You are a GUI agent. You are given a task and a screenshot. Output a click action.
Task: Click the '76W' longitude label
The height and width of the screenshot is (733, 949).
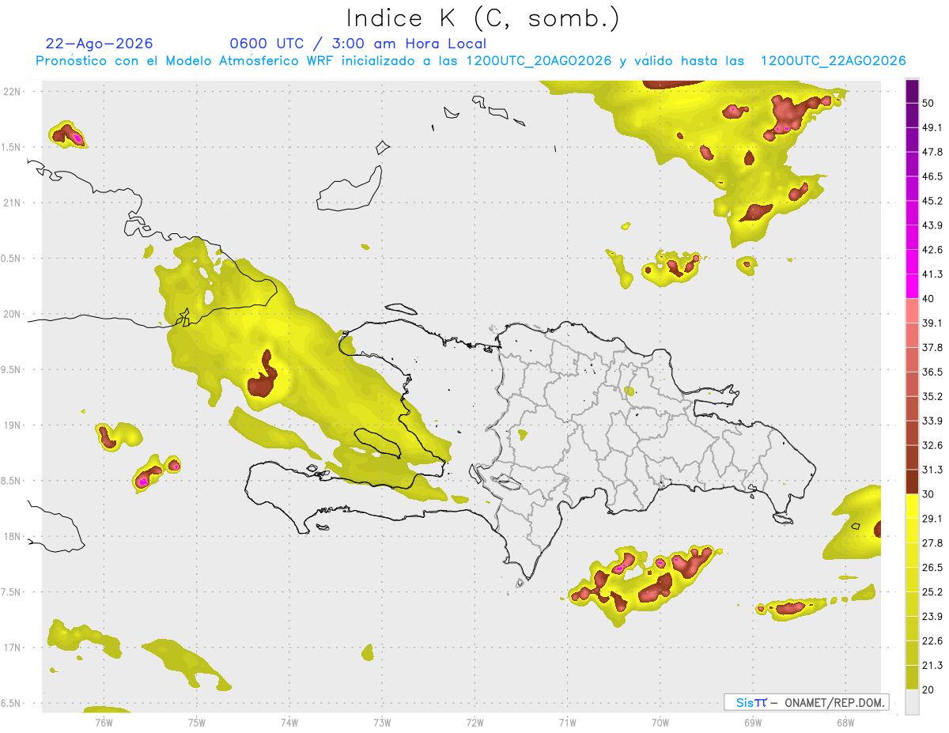tap(104, 722)
